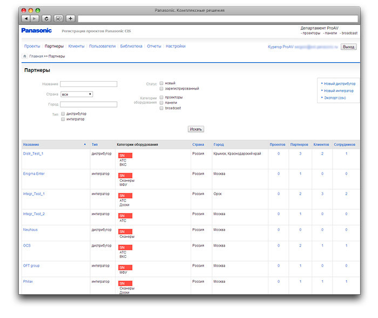Image resolution: width=378 pixels, height=318 pixels.
Task: Click 'Экспорт (csv)' link
Action: [335, 98]
